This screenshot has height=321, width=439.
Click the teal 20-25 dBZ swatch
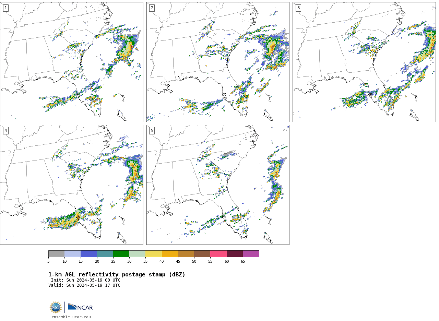coord(105,254)
